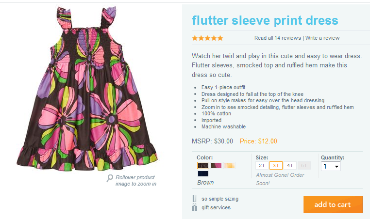Choose the brown color swatch
The height and width of the screenshot is (219, 370).
pos(203,165)
